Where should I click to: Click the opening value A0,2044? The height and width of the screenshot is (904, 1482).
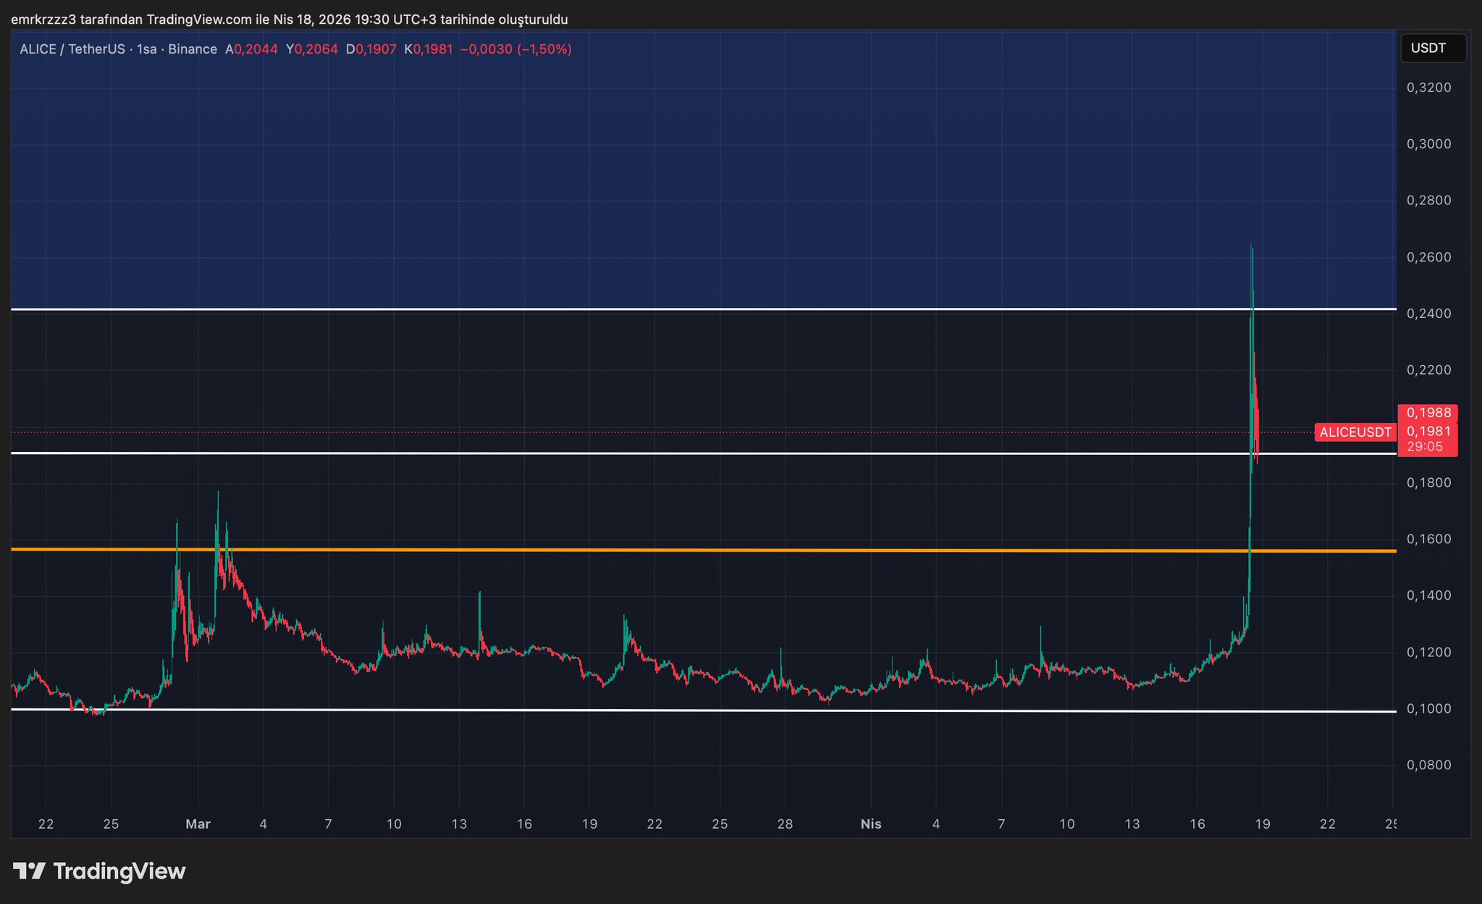tap(251, 49)
